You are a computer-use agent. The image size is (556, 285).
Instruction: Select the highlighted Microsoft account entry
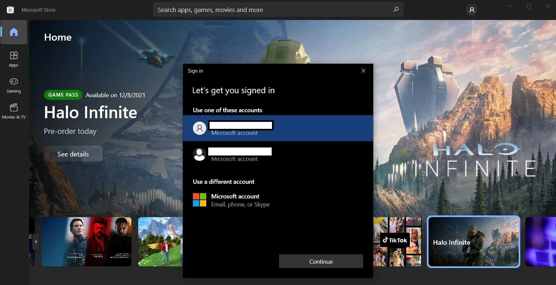(278, 128)
